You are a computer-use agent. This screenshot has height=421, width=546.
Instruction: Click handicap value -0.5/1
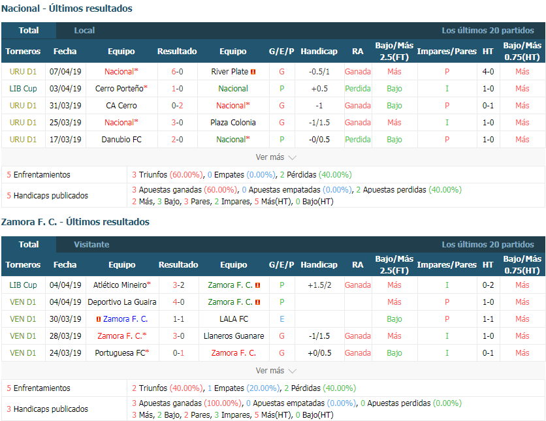click(x=319, y=72)
